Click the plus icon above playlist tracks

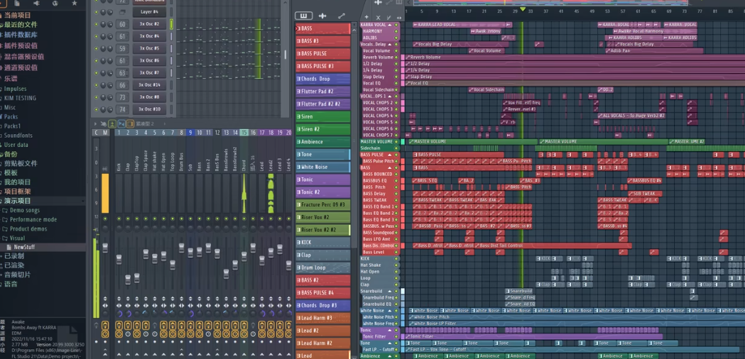366,17
